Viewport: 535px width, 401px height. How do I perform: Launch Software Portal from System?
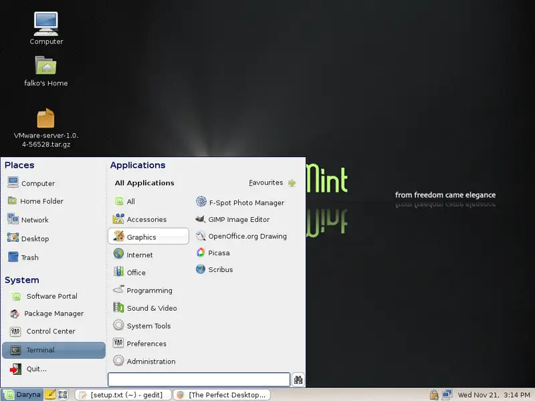coord(53,296)
